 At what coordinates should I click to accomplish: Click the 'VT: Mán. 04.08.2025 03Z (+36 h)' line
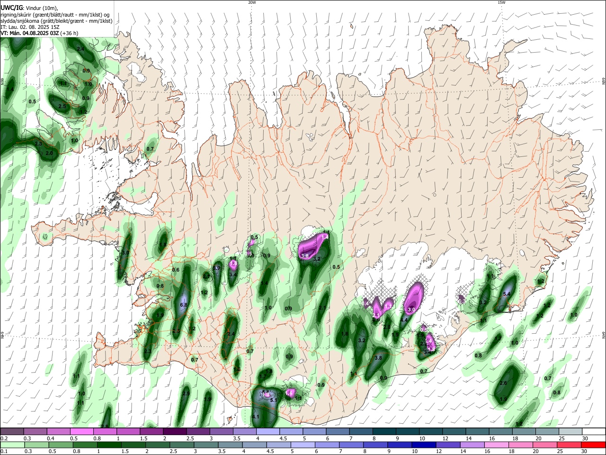[x=39, y=33]
